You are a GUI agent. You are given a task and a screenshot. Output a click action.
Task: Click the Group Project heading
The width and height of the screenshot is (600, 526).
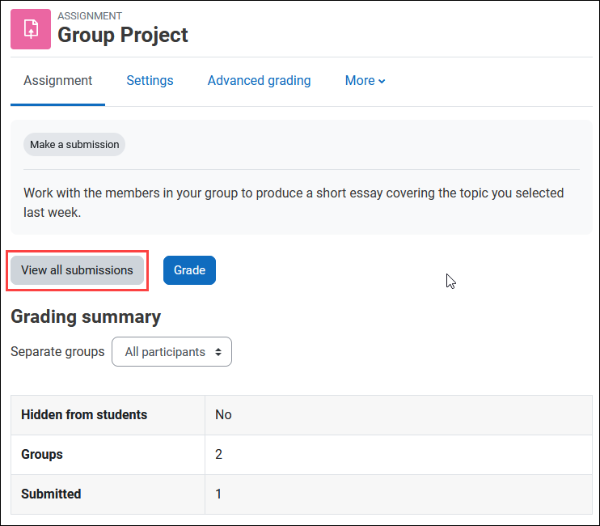tap(123, 35)
